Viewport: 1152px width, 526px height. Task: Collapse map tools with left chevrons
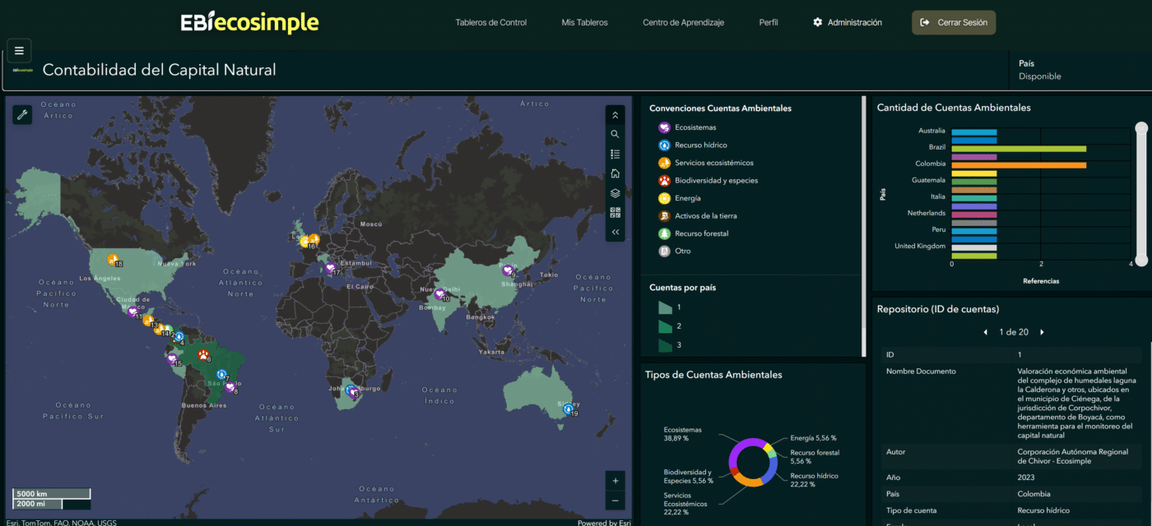click(615, 233)
